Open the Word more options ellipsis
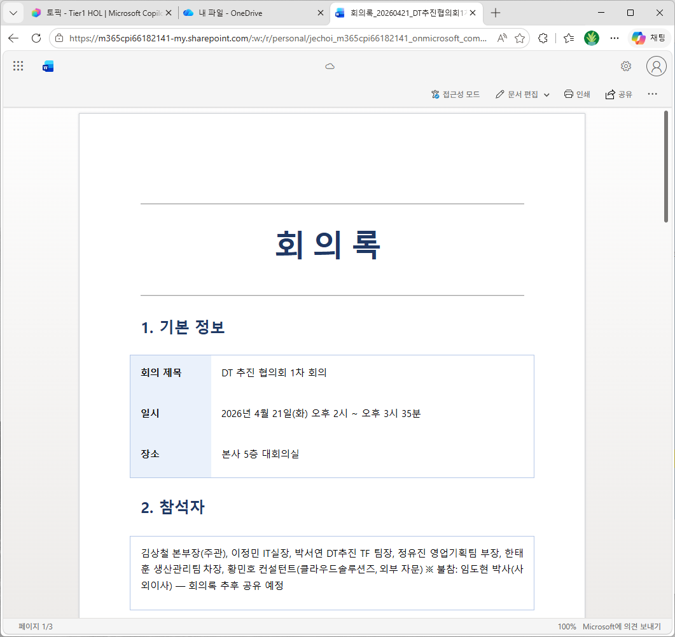The width and height of the screenshot is (675, 637). 652,93
